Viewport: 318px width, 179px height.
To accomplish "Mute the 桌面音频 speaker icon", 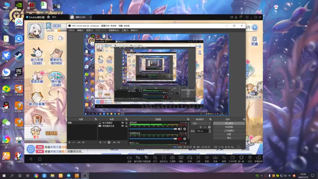I will (180, 129).
